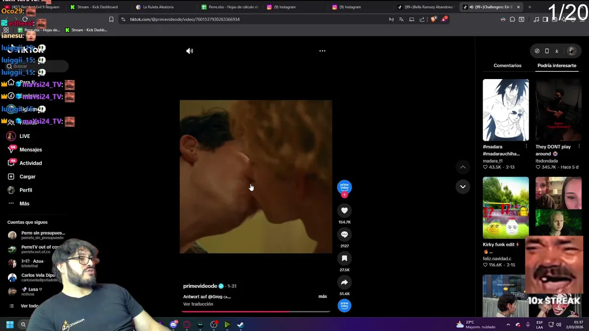
Task: Bookmark this page with the toolbar bookmark icon
Action: 111,19
